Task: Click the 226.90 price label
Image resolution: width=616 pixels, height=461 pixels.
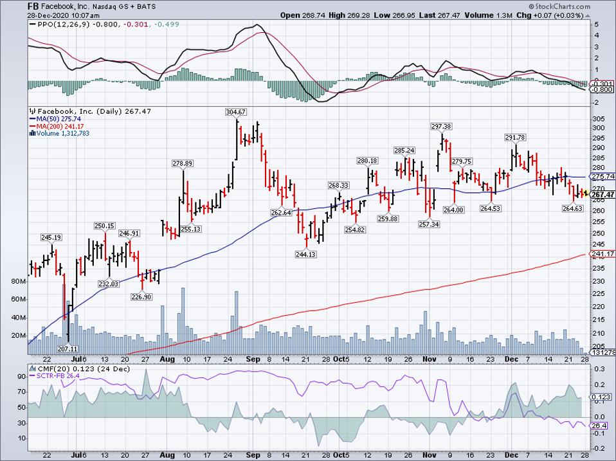Action: click(141, 297)
